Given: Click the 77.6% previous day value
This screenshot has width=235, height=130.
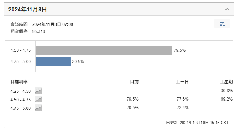Looking at the screenshot, I should [183, 99].
